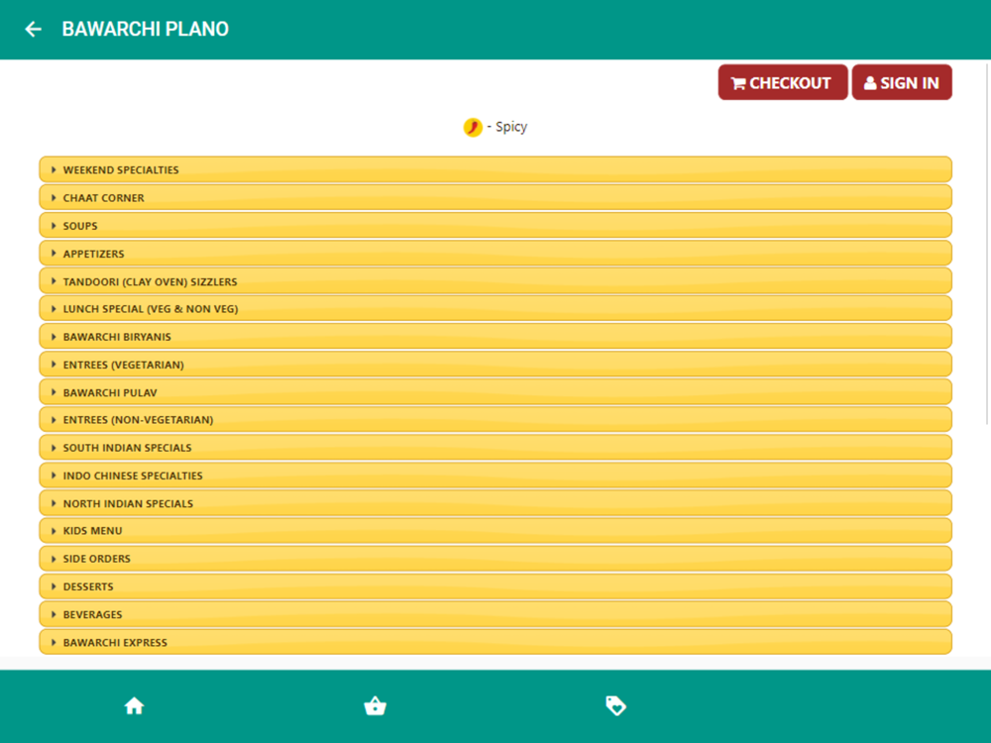
Task: Expand the Desserts section
Action: coord(495,586)
